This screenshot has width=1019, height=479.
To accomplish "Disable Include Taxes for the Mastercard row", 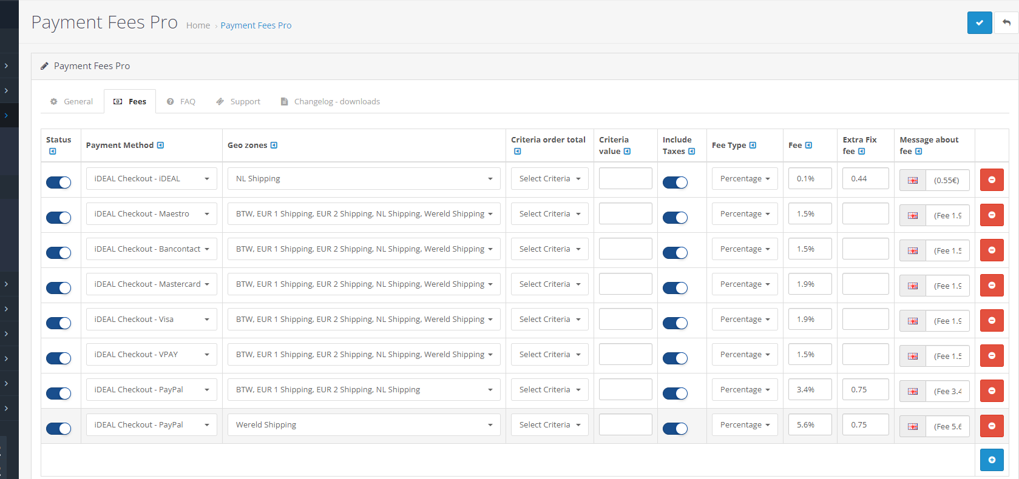I will [x=675, y=288].
